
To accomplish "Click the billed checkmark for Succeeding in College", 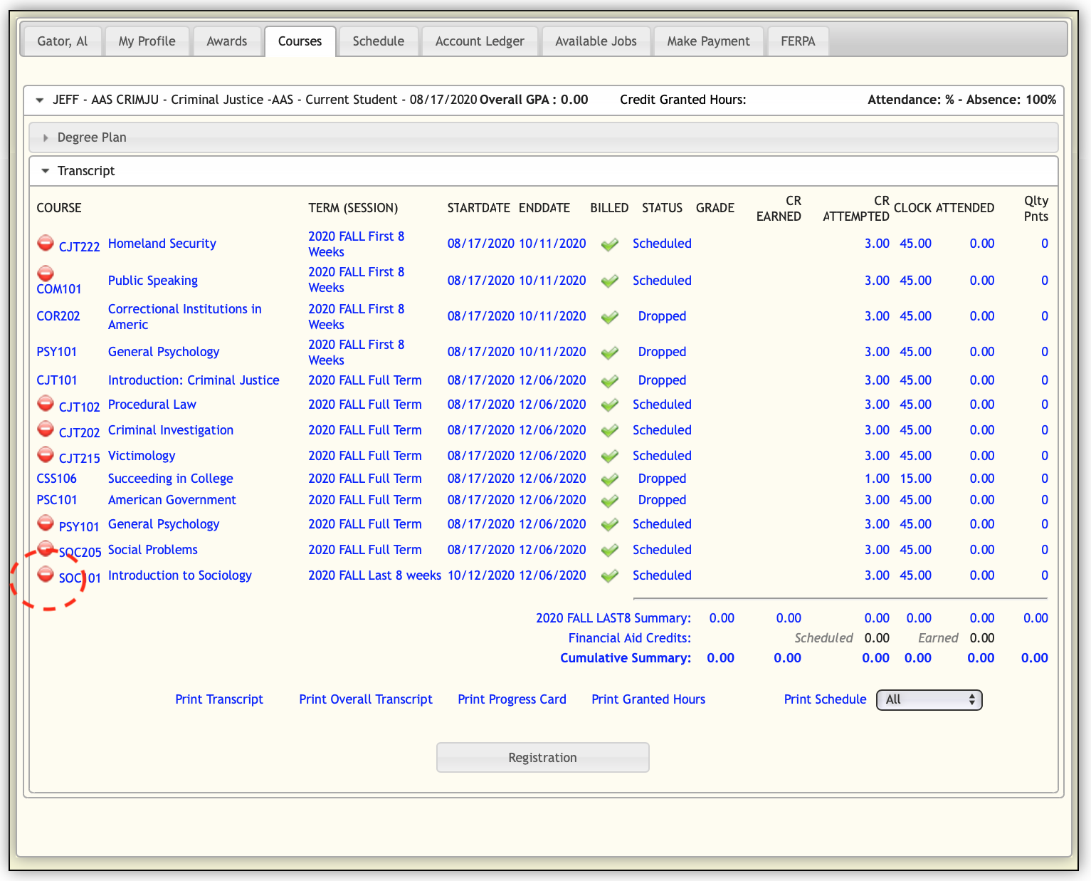I will tap(609, 480).
